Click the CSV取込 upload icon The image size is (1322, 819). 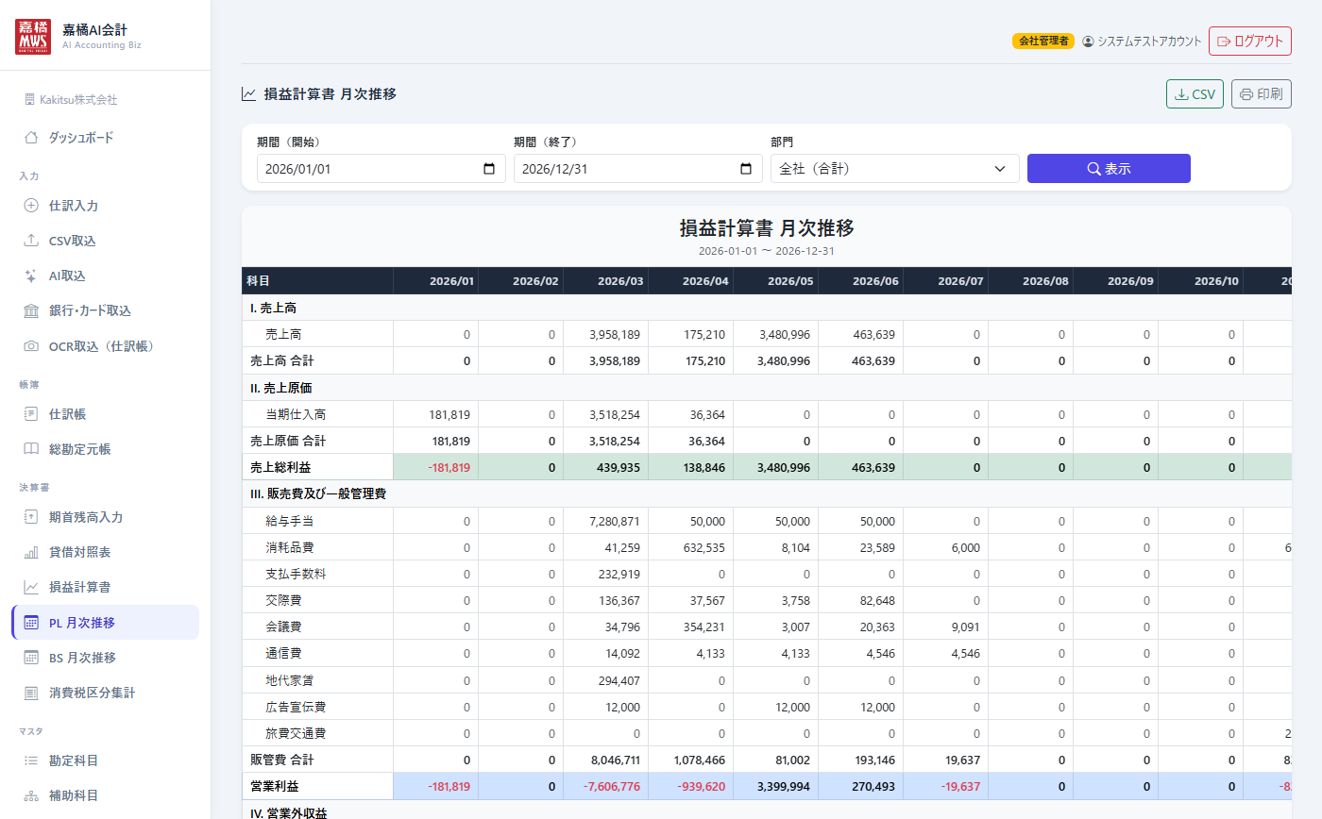pos(31,241)
